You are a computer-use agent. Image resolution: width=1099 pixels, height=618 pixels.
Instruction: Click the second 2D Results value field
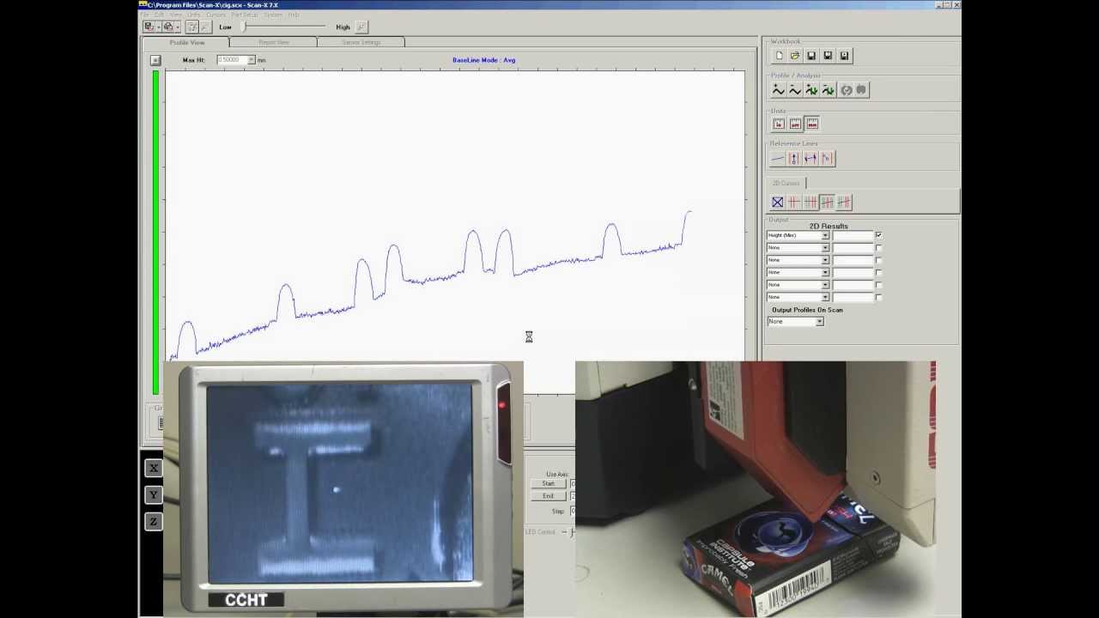[x=853, y=248]
